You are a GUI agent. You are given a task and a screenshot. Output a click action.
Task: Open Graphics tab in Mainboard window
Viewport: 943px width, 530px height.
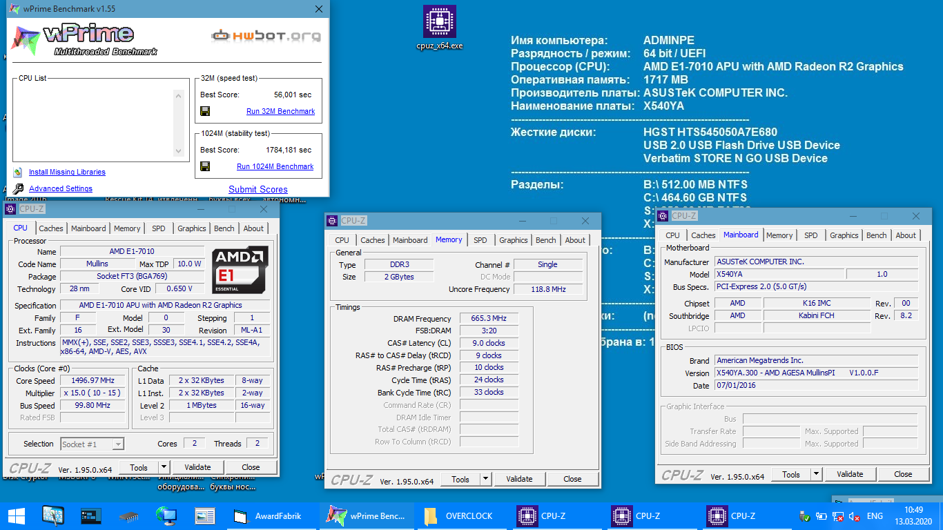pos(844,235)
